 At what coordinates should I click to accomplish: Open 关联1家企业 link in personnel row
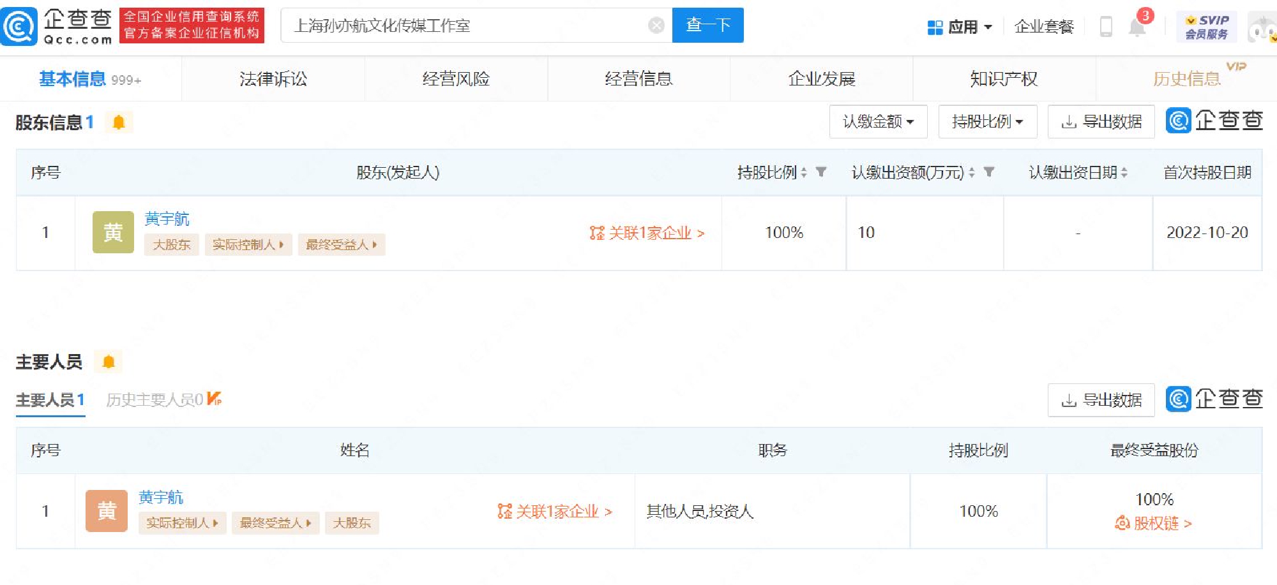555,511
